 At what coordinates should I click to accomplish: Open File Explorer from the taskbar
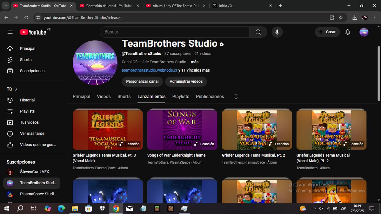[x=75, y=208]
